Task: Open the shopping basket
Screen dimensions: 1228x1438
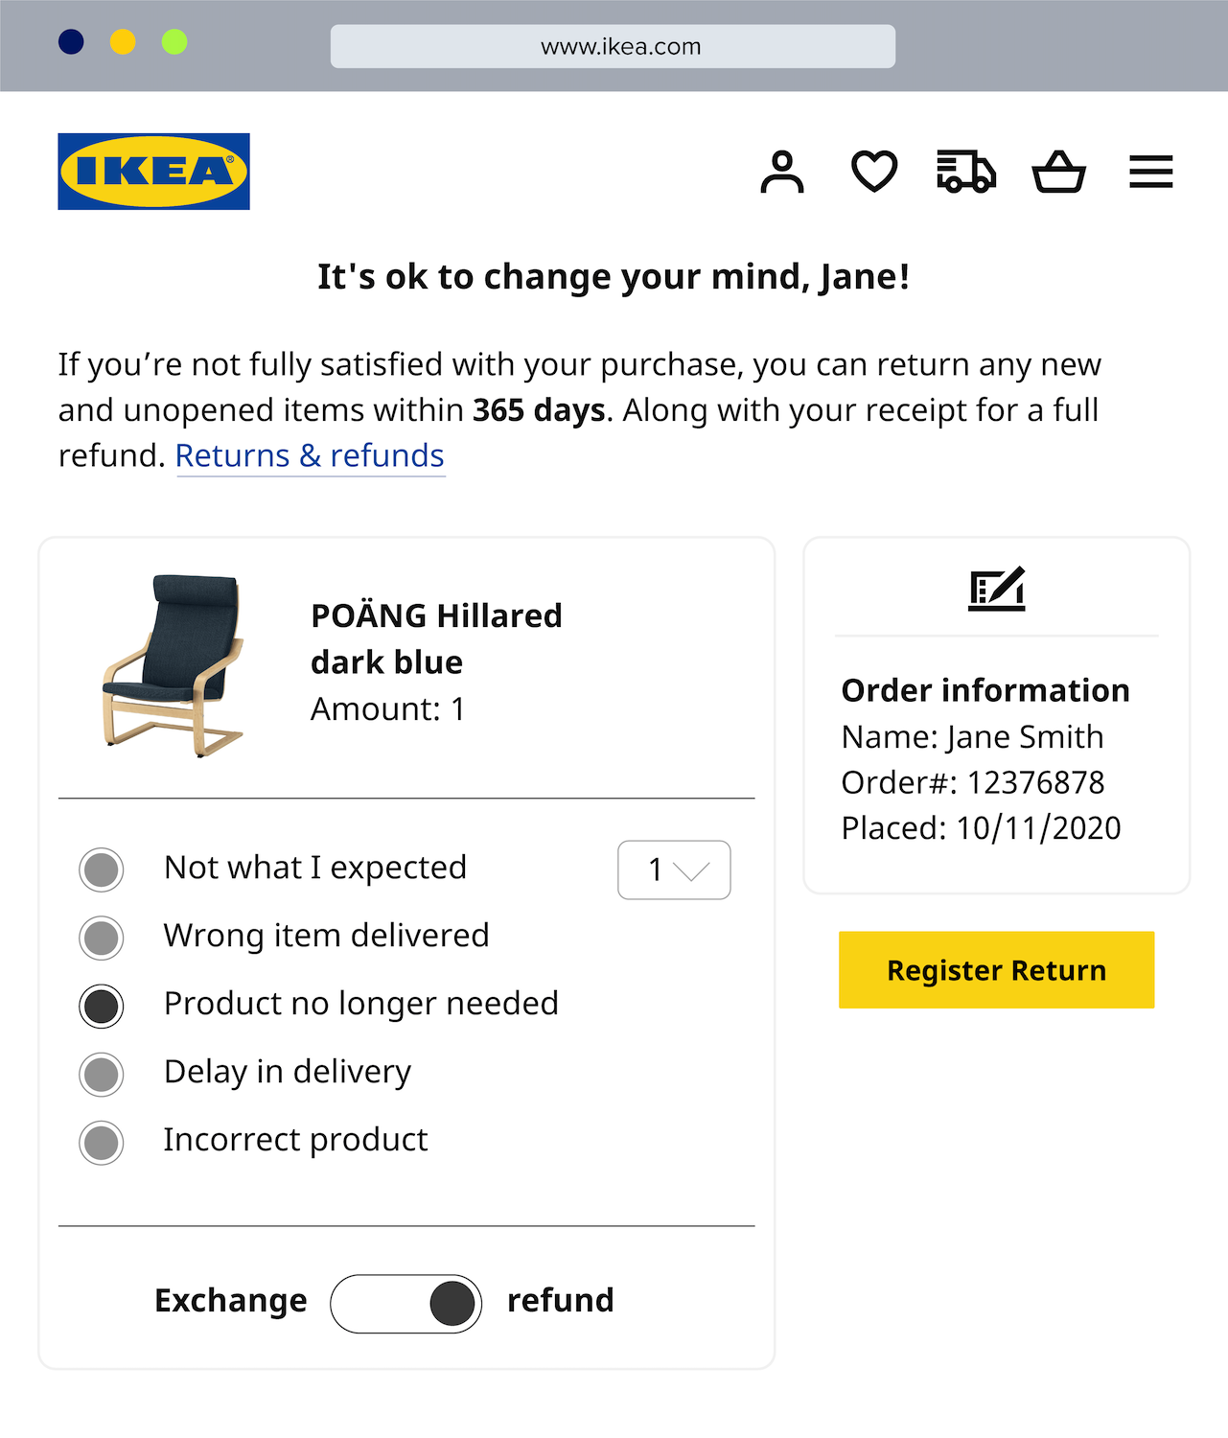Action: (1058, 173)
